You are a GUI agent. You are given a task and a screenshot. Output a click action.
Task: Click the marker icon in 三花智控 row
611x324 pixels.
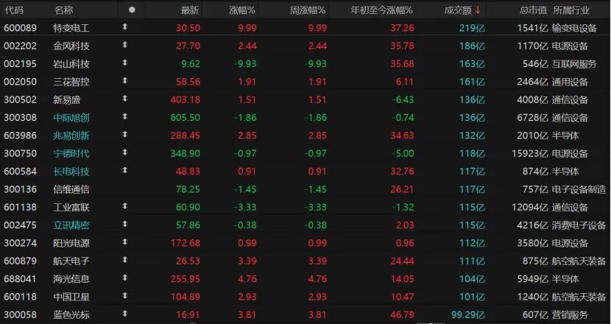click(124, 81)
